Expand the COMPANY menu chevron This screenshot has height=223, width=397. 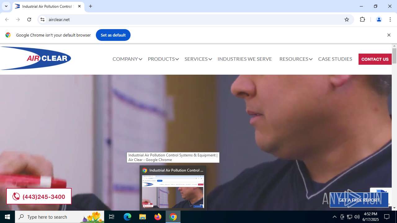click(x=141, y=59)
